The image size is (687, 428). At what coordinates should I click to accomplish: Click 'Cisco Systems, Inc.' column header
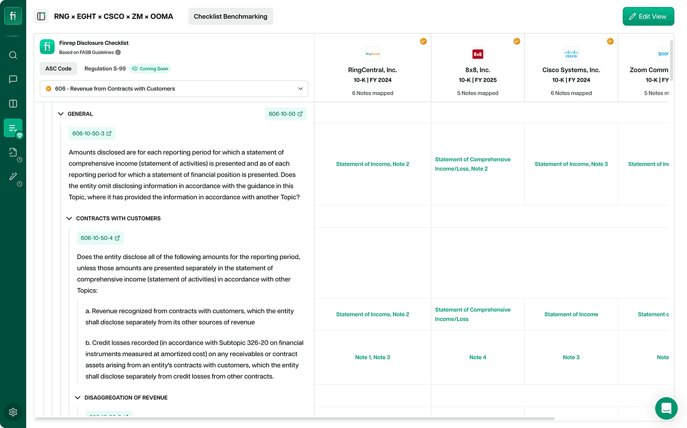571,70
